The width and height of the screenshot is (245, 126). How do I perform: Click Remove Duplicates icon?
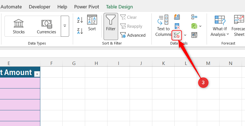tap(177, 26)
